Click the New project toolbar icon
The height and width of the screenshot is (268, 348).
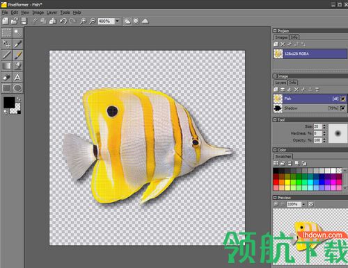click(6, 22)
